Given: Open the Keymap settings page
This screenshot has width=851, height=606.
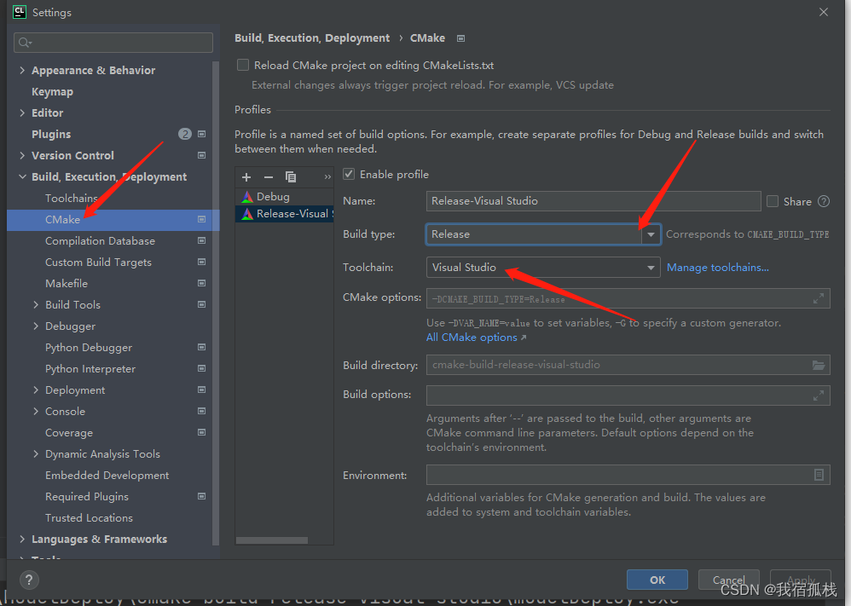Looking at the screenshot, I should pos(52,92).
